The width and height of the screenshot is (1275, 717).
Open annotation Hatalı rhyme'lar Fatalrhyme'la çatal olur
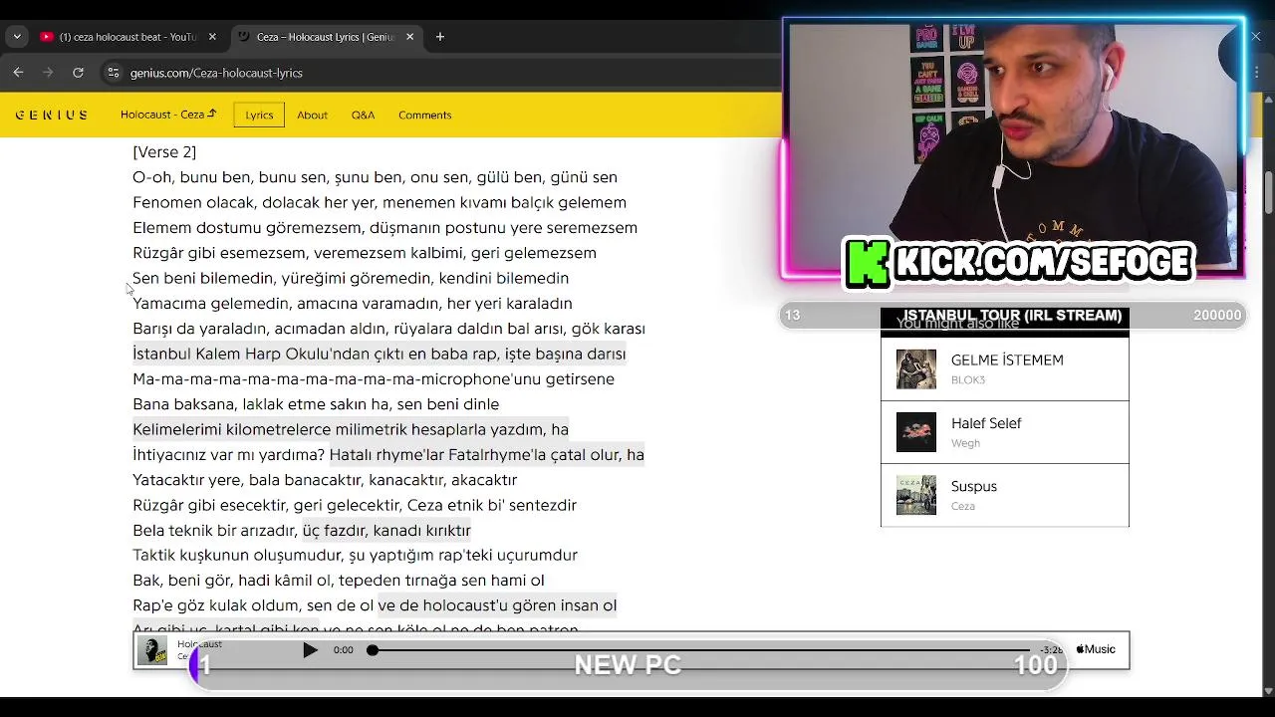click(x=486, y=454)
